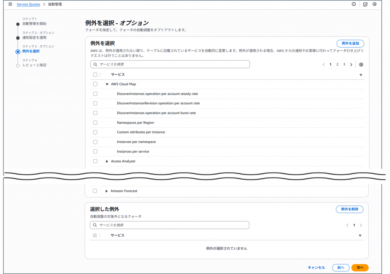This screenshot has width=390, height=274.
Task: Go to next page in exceptions table
Action: pyautogui.click(x=351, y=65)
